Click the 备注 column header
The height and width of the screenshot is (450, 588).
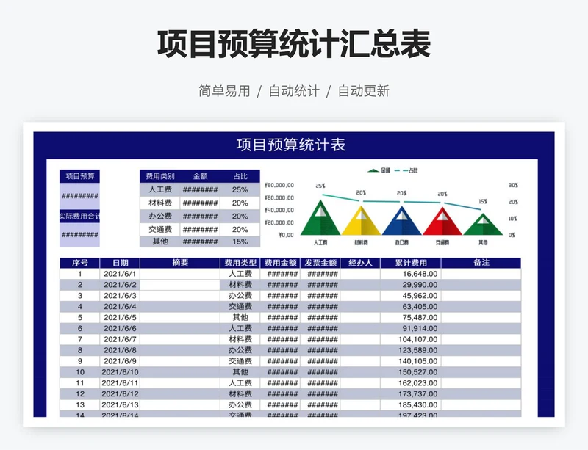click(481, 263)
